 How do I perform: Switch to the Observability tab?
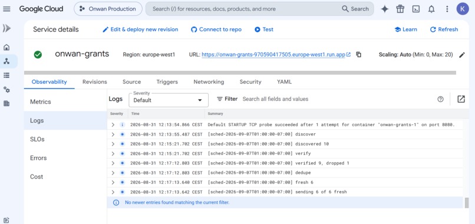49,82
